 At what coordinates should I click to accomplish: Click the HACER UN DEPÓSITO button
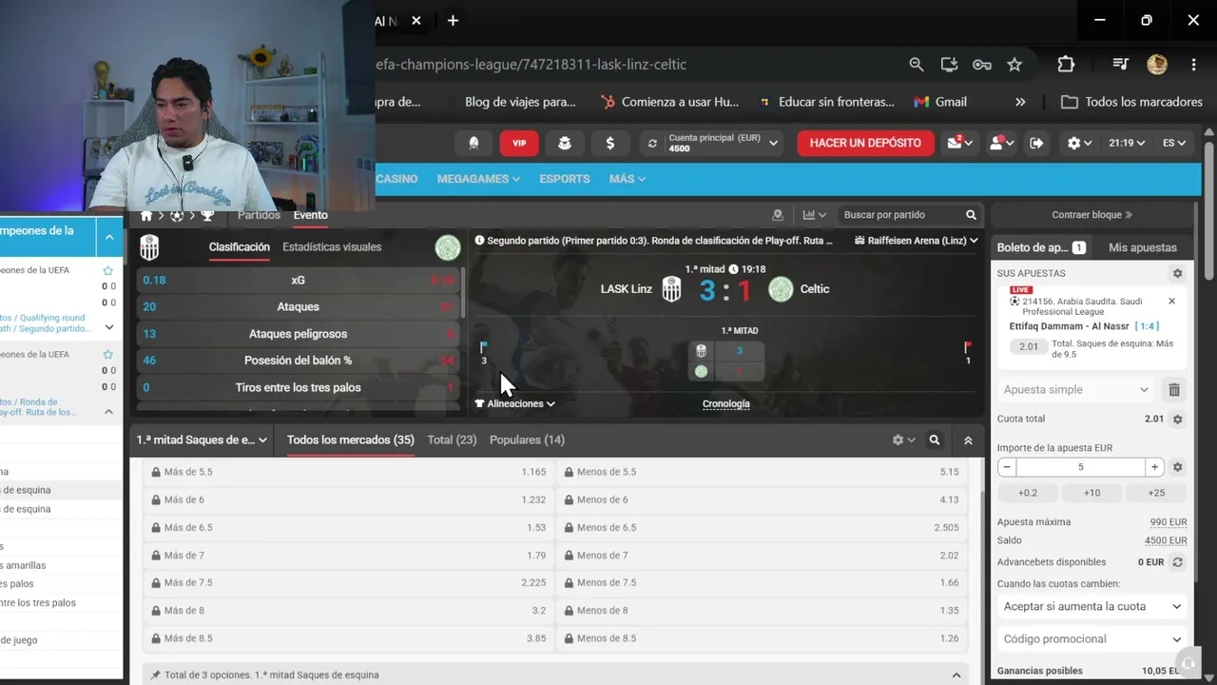point(865,143)
